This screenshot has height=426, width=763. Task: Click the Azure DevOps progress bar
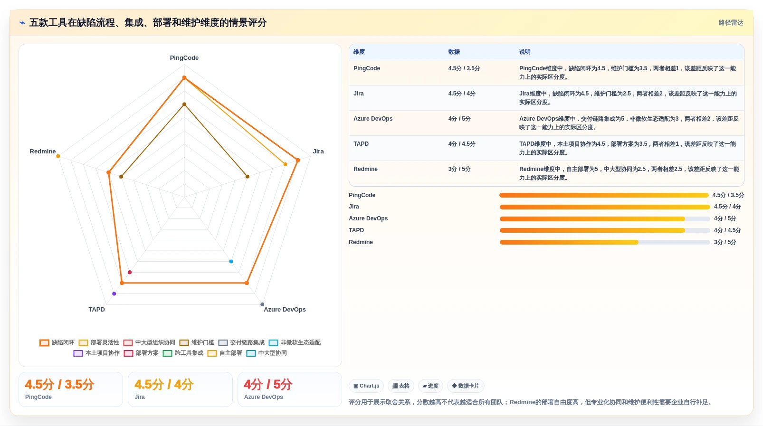coord(605,219)
